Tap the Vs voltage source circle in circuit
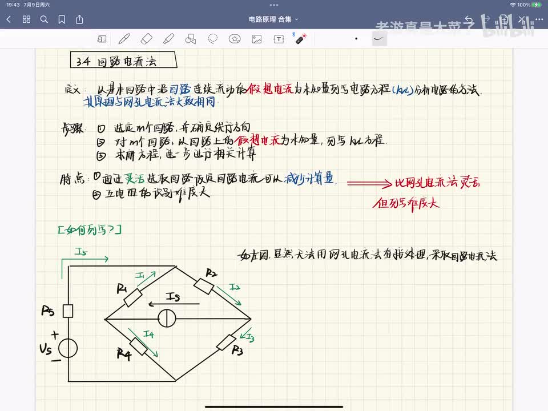 point(68,348)
